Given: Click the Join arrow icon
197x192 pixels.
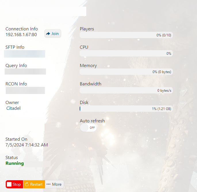Looking at the screenshot, I should (48, 34).
